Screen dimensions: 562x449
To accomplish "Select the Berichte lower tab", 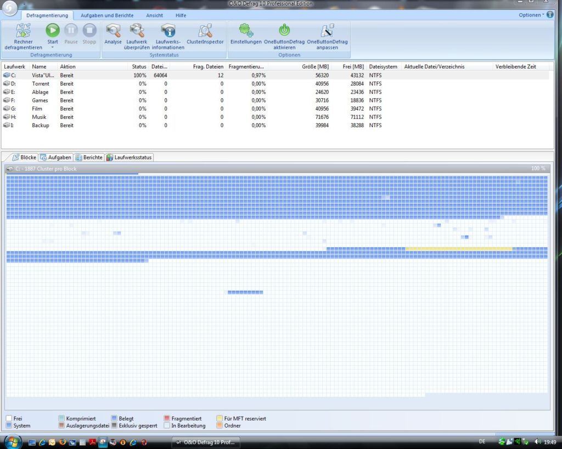I will (89, 157).
